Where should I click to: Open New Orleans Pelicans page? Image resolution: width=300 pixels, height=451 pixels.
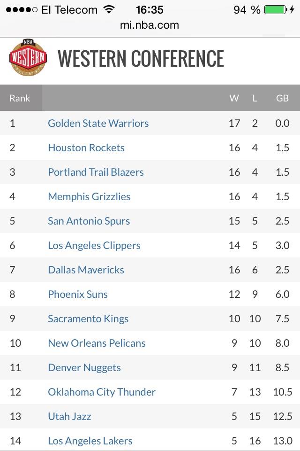pyautogui.click(x=97, y=343)
